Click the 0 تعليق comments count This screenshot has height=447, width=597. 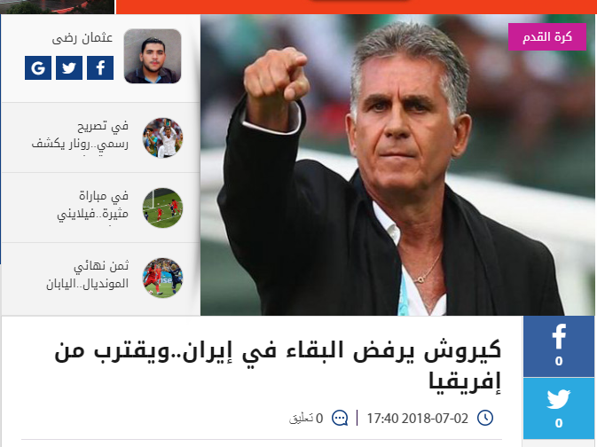point(306,419)
